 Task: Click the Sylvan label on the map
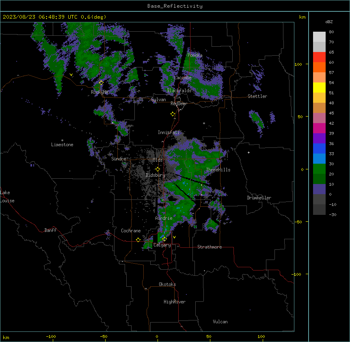(158, 100)
